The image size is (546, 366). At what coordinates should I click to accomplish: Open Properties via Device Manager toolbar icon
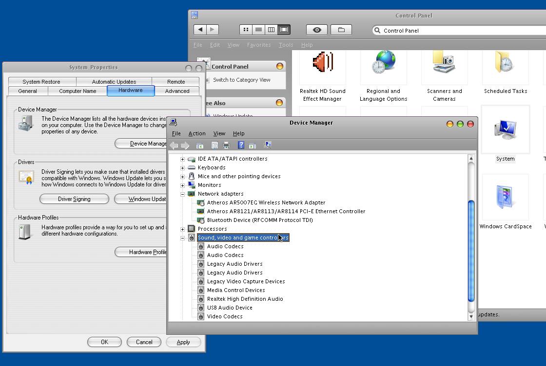click(214, 146)
